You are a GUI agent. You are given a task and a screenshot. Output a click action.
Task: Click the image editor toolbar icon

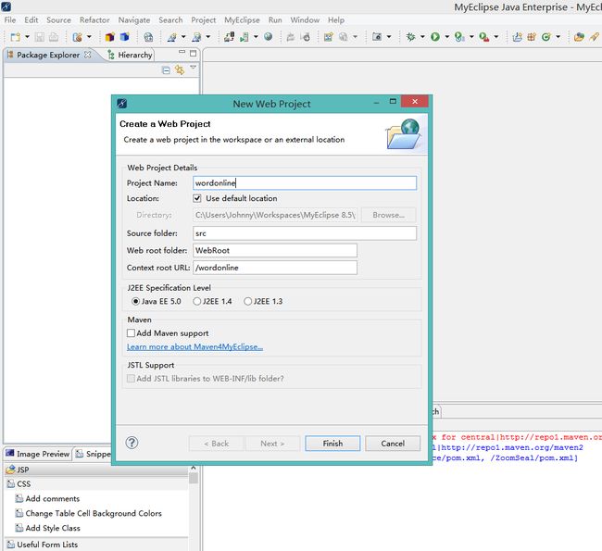328,37
